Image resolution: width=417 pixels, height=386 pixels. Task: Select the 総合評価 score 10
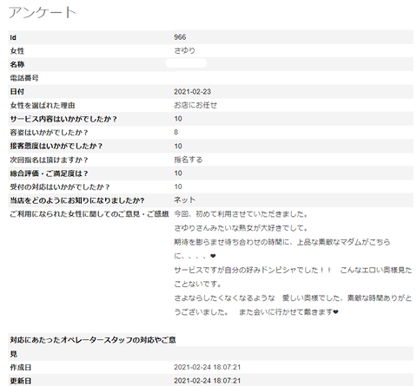click(178, 173)
